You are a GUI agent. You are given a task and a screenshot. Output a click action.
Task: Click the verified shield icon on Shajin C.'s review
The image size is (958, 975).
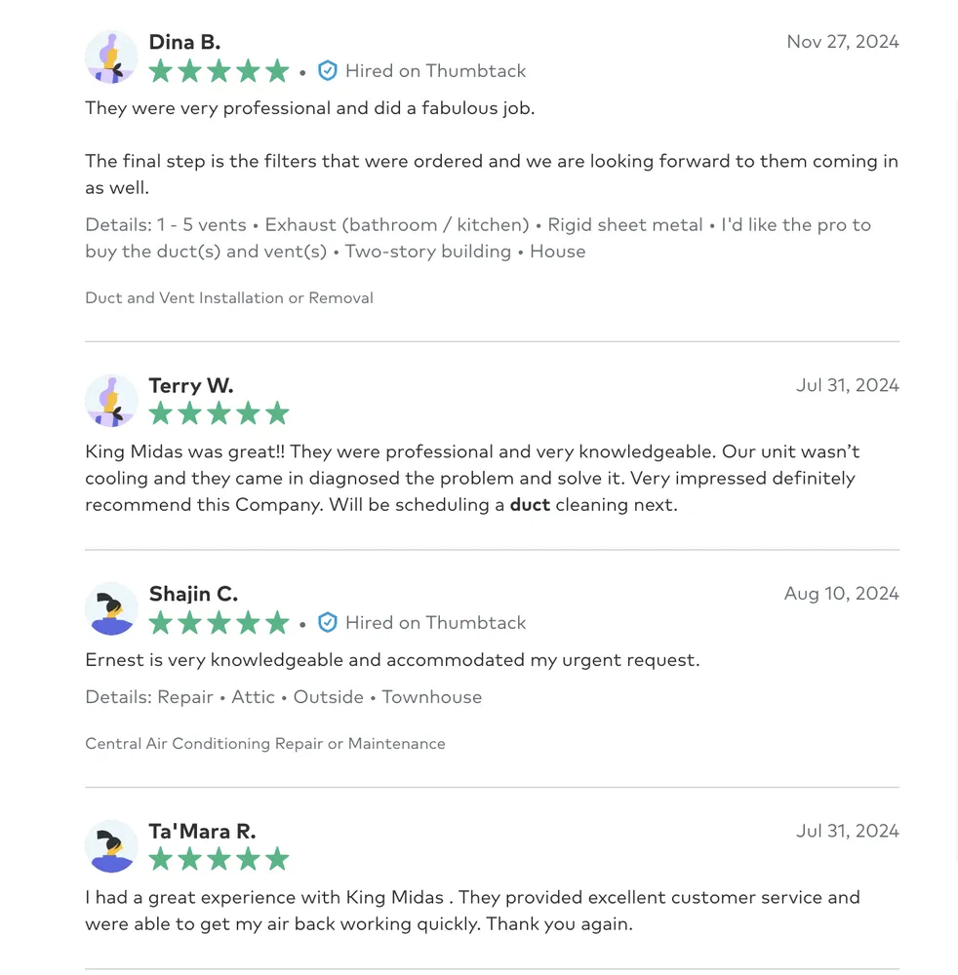click(328, 623)
